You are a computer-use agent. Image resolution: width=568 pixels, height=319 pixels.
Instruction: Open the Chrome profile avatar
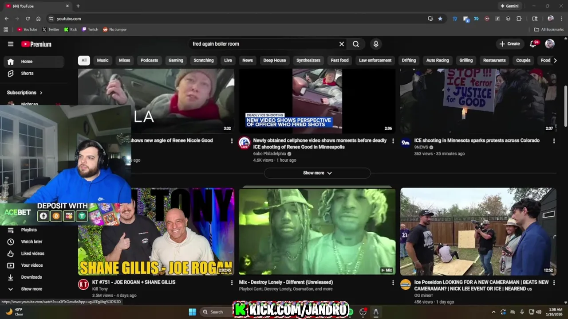pos(551,19)
